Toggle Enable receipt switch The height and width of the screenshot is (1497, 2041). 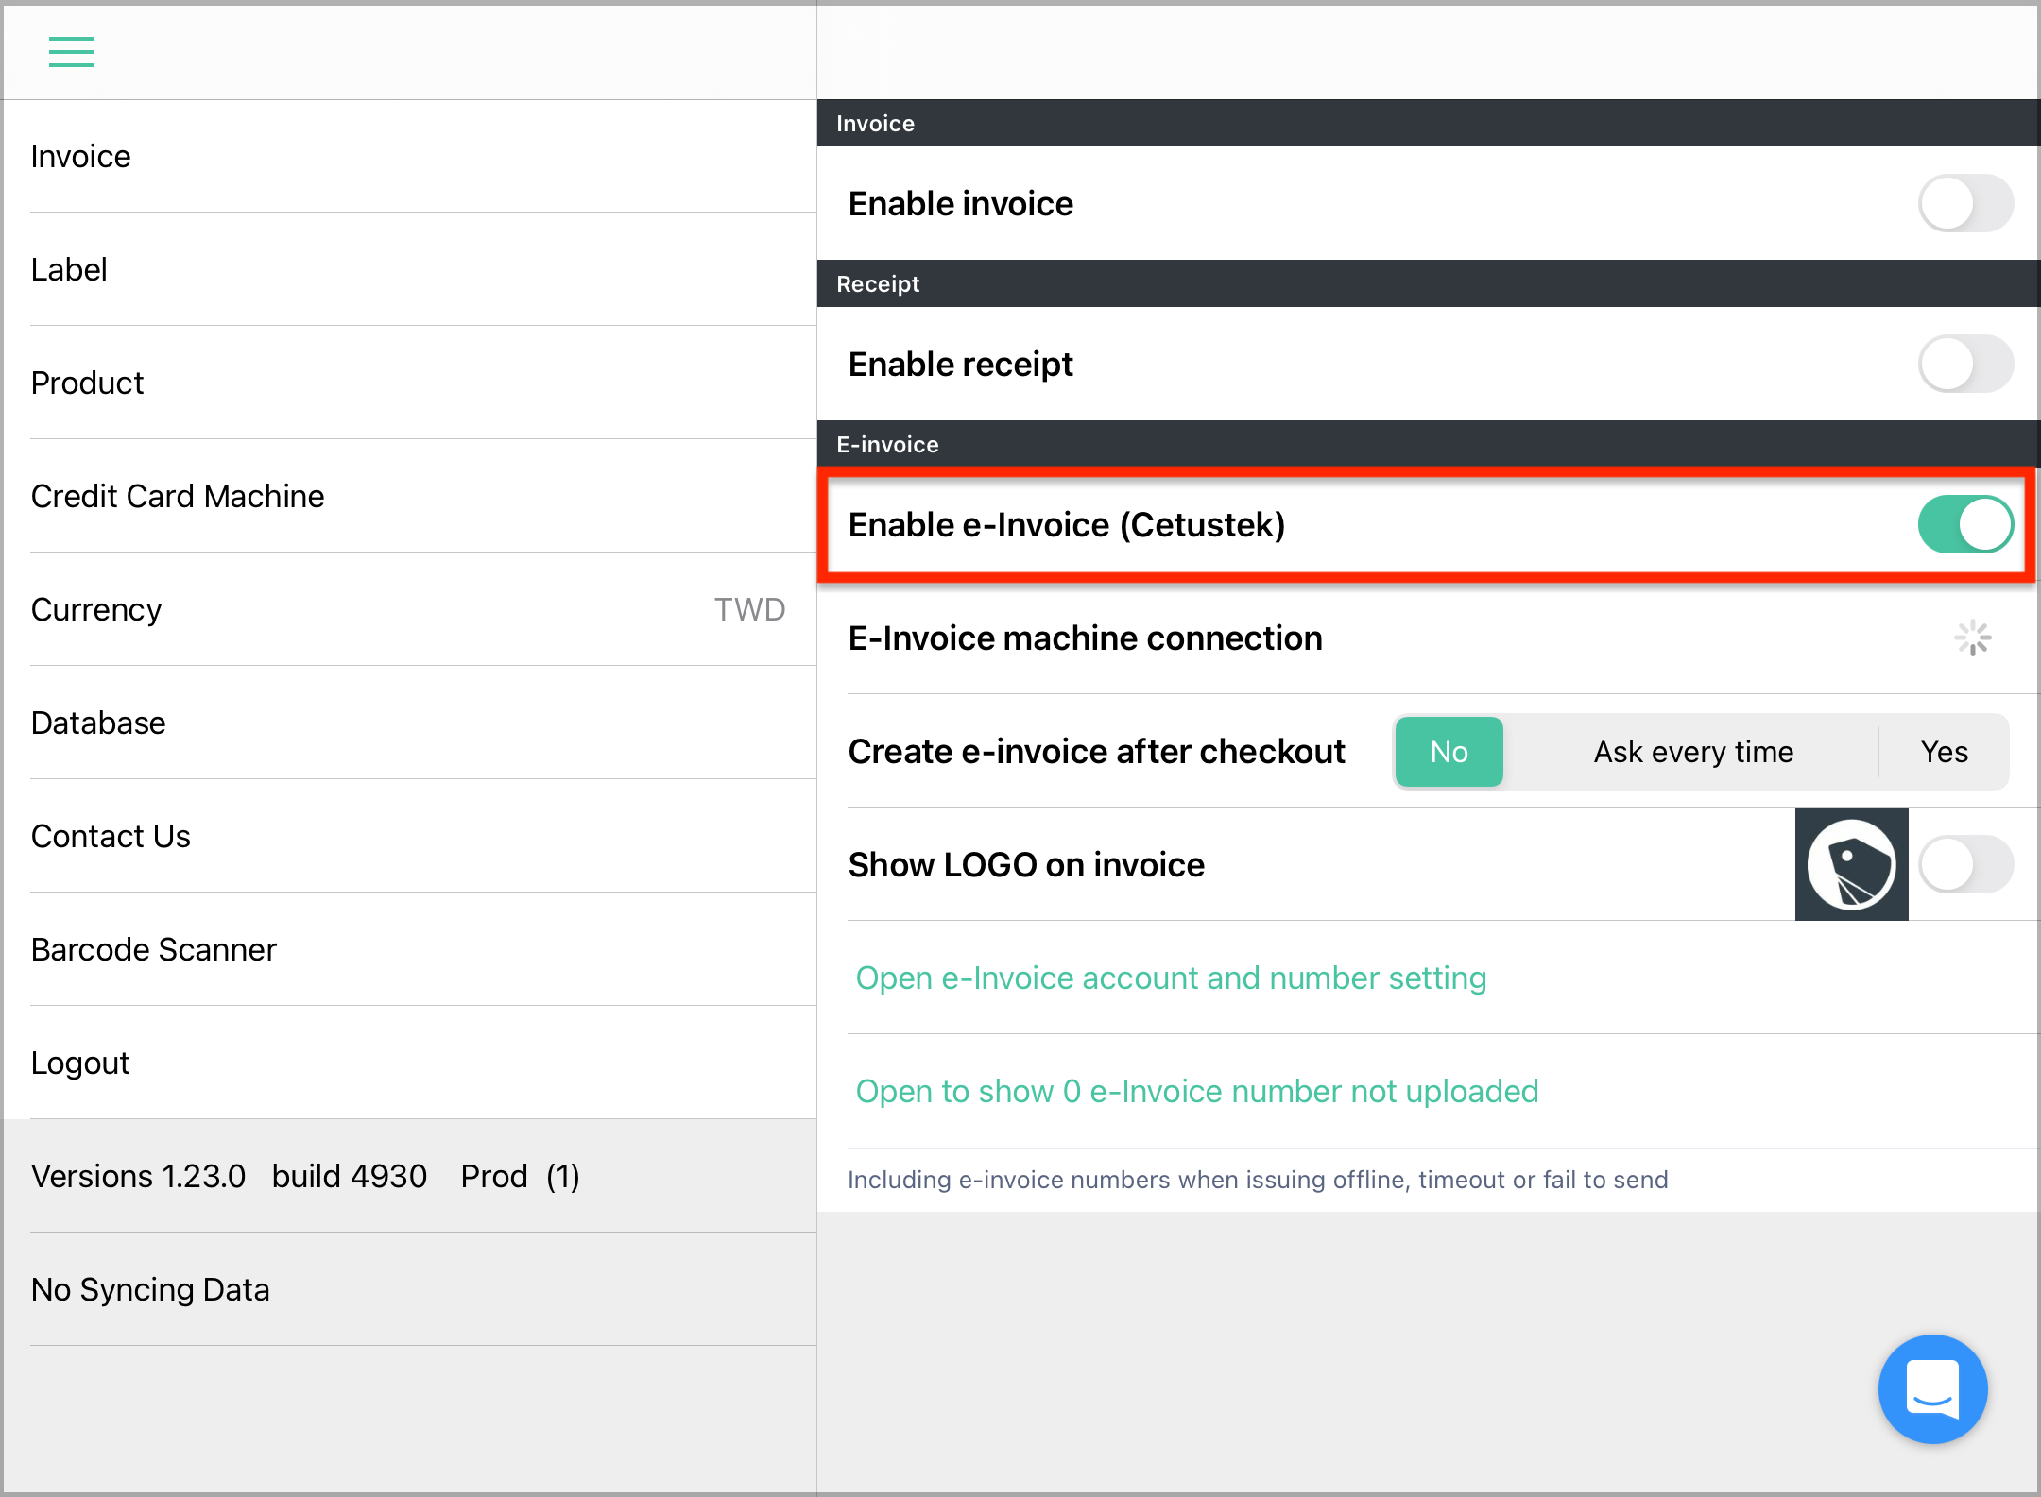point(1965,364)
